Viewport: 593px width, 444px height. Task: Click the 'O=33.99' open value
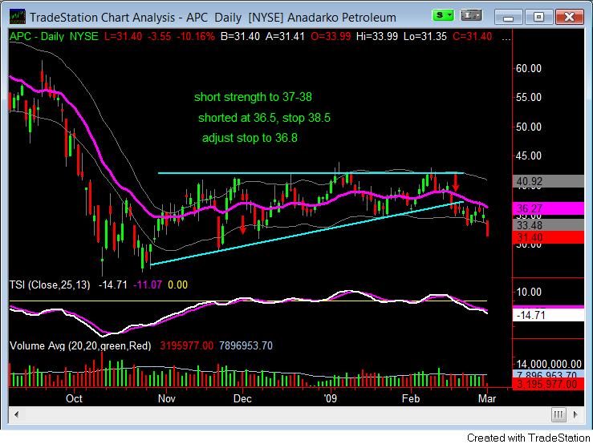coord(331,37)
